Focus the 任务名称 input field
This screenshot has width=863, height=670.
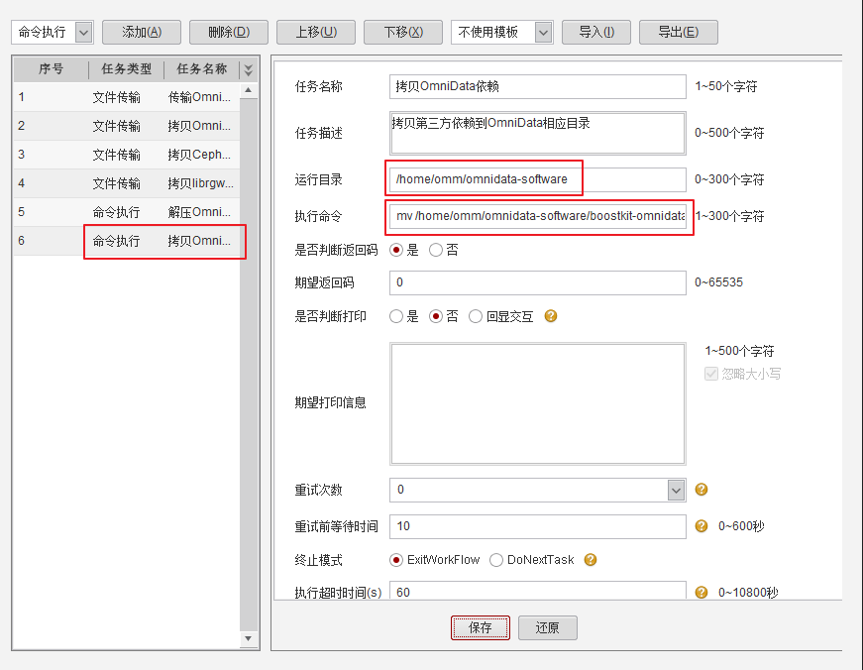coord(538,86)
